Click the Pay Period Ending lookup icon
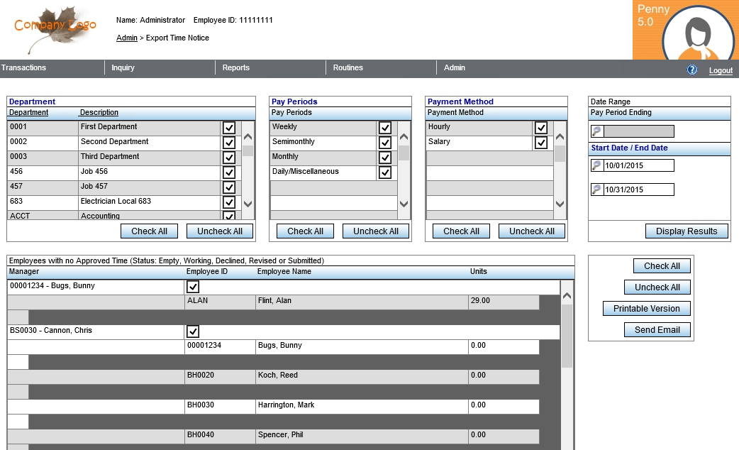Viewport: 739px width, 450px height. [596, 131]
